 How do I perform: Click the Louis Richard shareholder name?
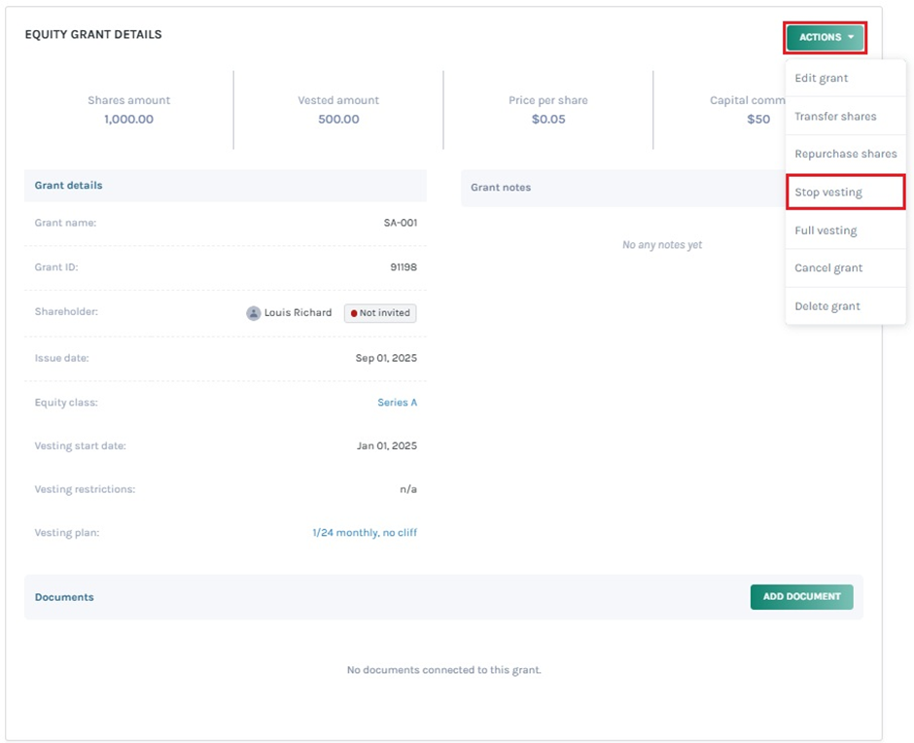click(x=298, y=313)
